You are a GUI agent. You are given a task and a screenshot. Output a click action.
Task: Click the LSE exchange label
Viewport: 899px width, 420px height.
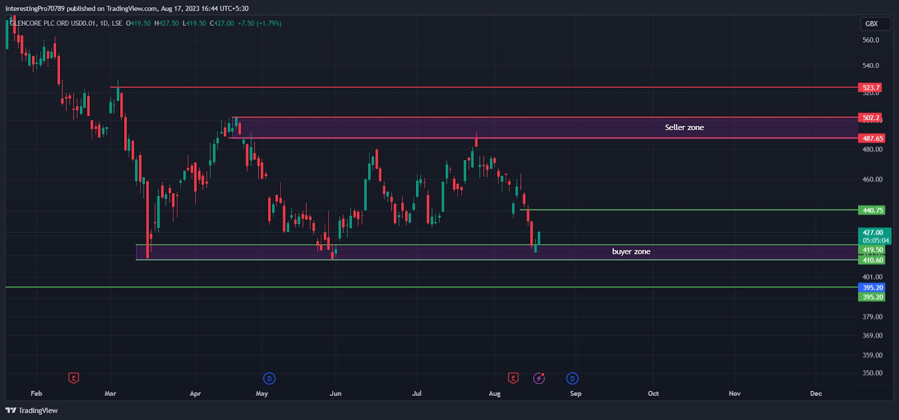(x=117, y=24)
